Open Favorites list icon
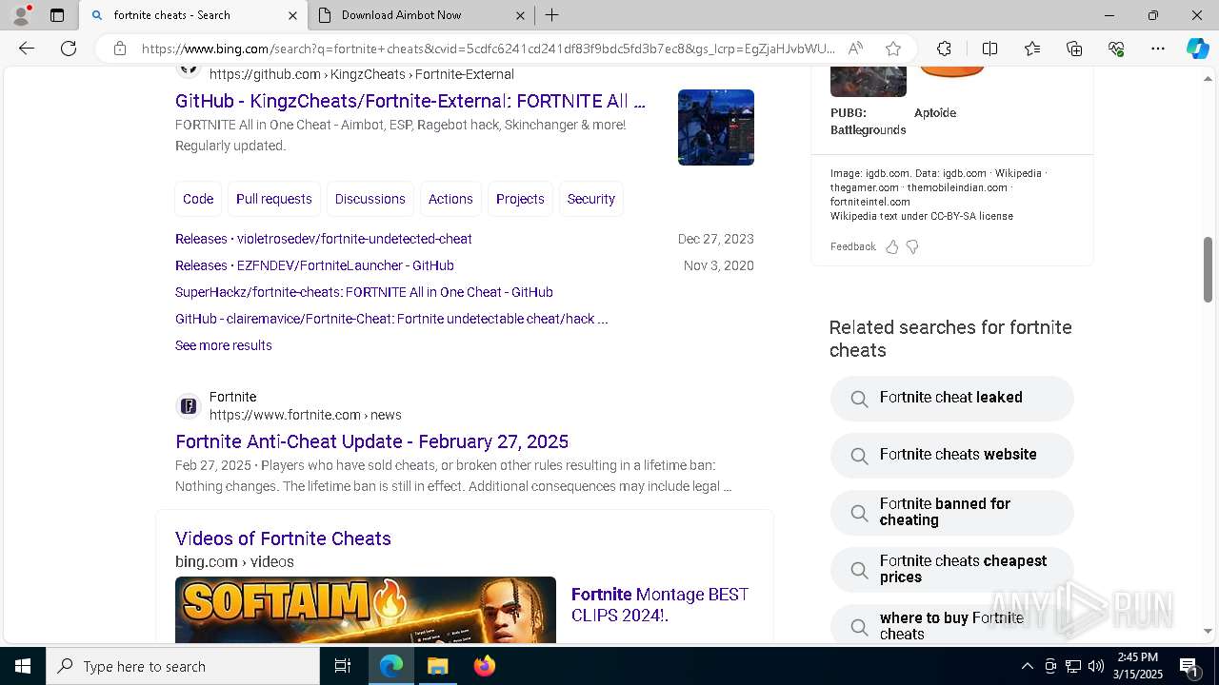This screenshot has height=685, width=1219. [x=1032, y=49]
